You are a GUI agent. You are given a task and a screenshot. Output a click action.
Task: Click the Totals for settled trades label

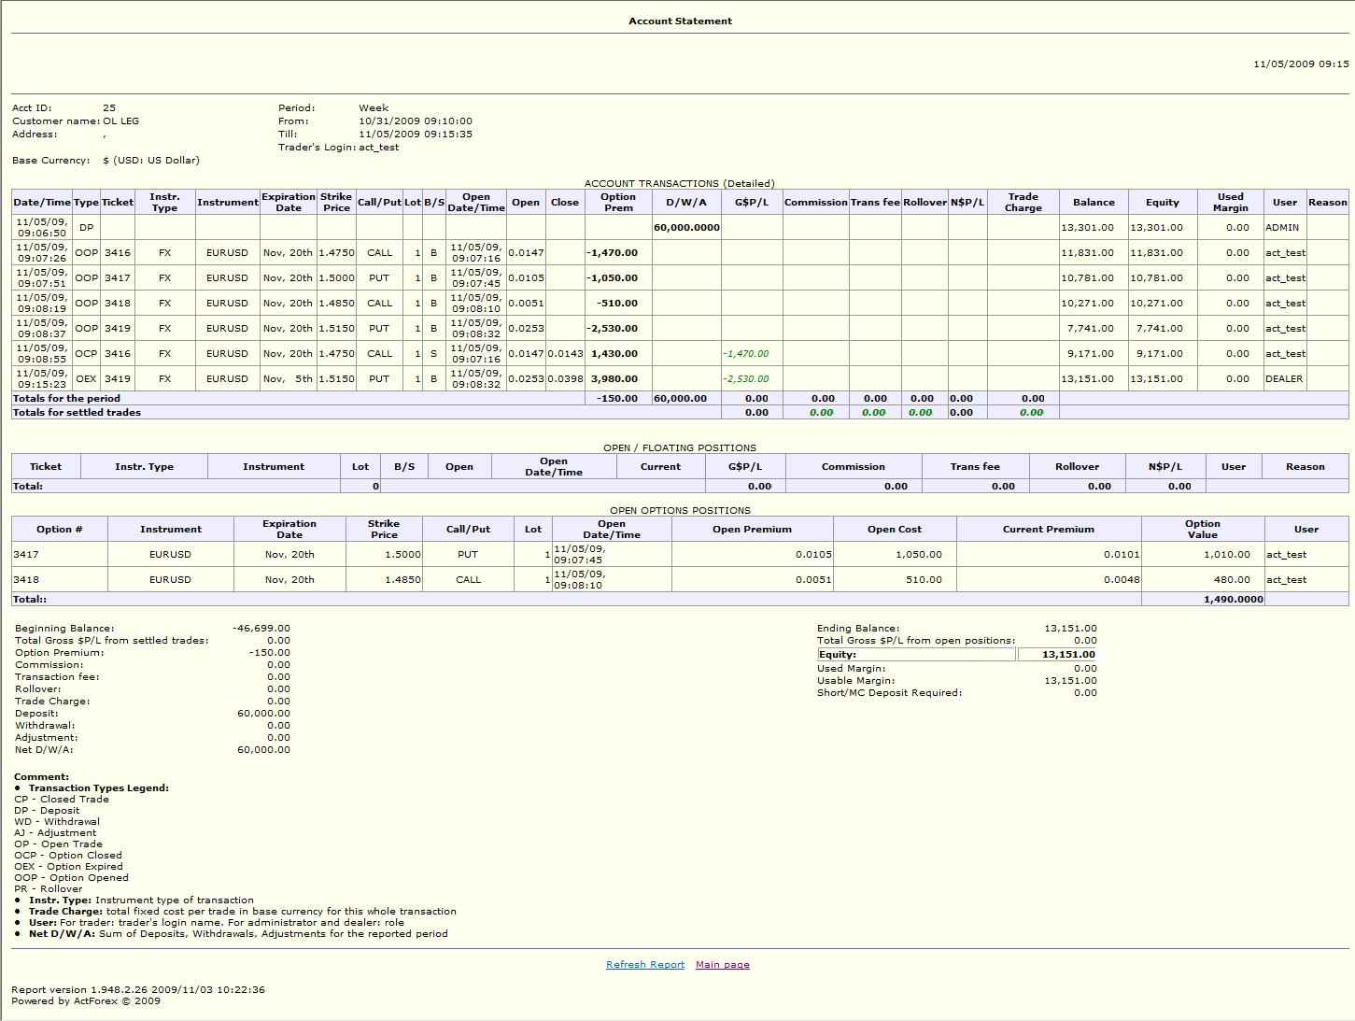click(77, 413)
